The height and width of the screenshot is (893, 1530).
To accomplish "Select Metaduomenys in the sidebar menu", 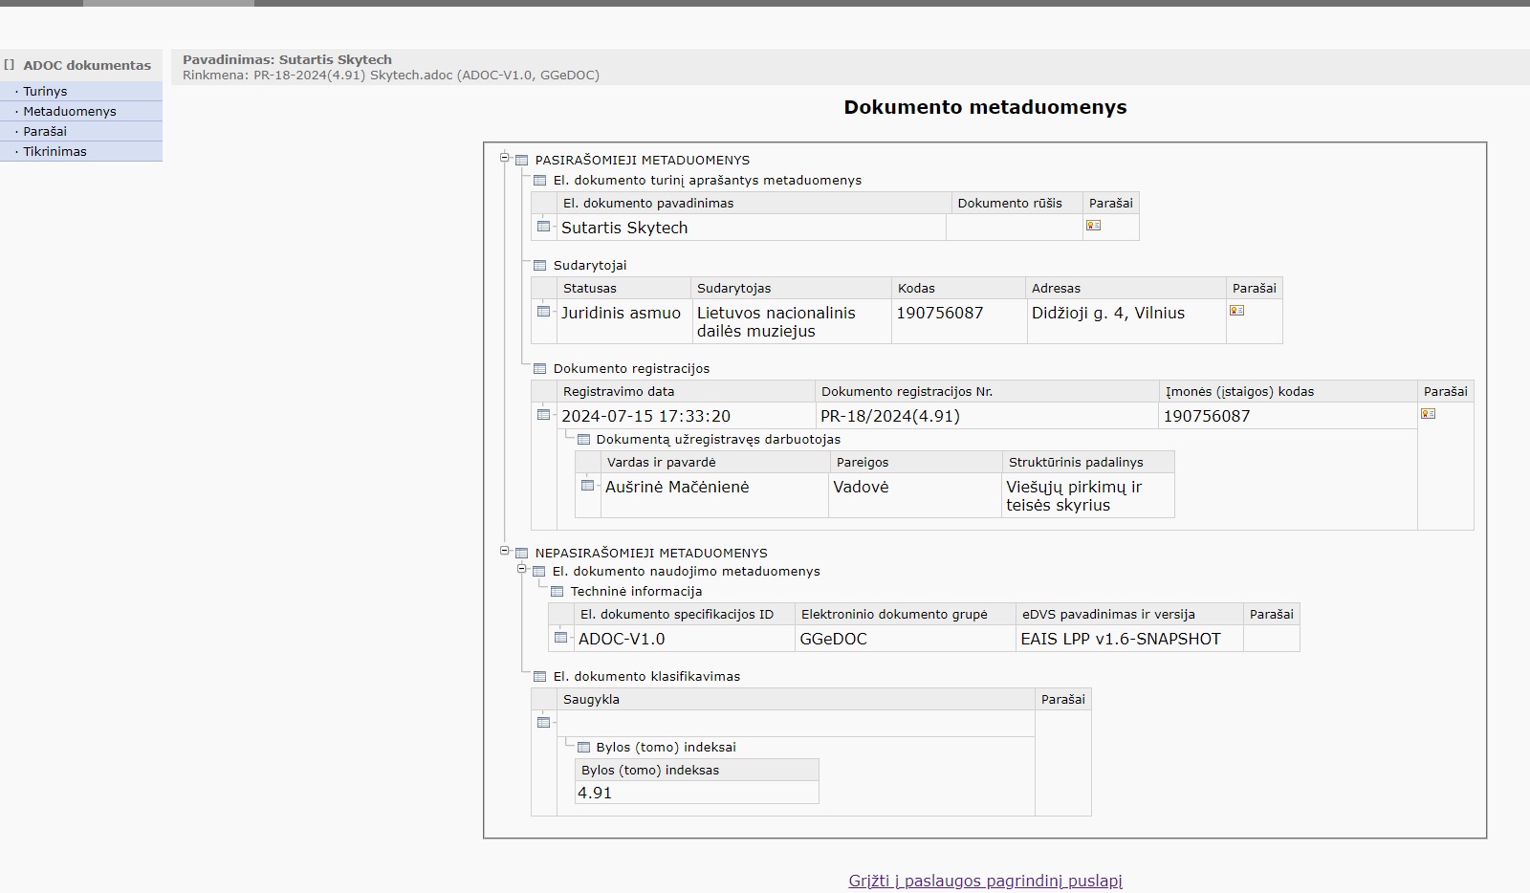I will pyautogui.click(x=69, y=112).
